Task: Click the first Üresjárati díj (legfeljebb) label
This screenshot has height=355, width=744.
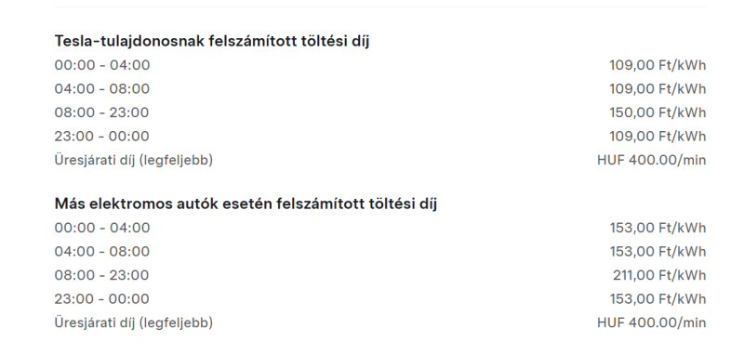Action: tap(134, 160)
